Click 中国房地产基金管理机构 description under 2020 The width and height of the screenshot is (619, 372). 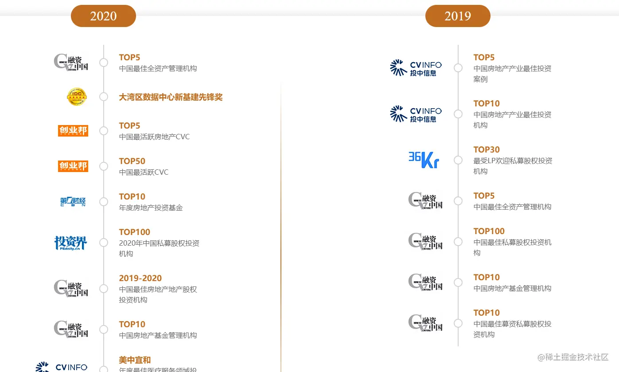point(158,335)
